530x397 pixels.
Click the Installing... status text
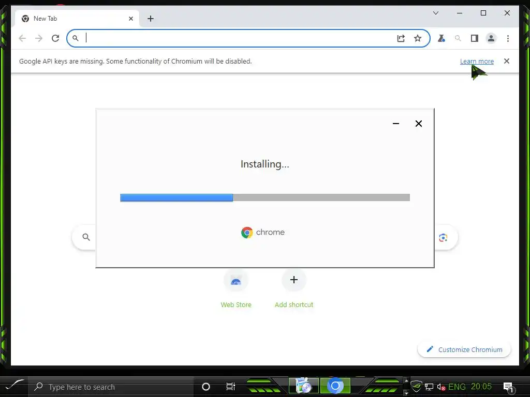(265, 164)
